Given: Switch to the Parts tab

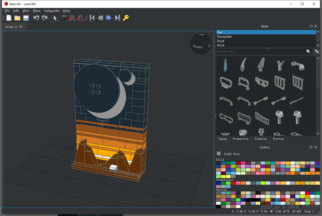Looking at the screenshot, I should point(223,139).
